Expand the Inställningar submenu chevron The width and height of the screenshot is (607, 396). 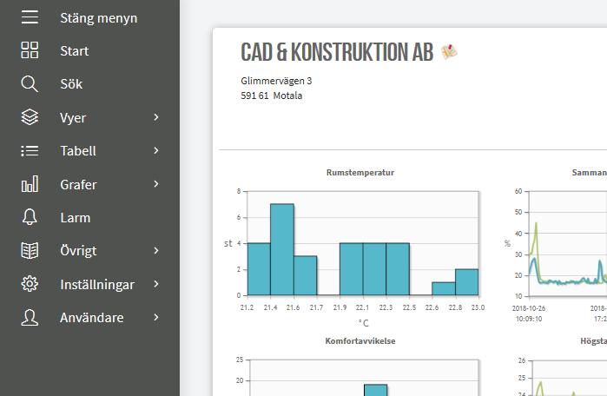pyautogui.click(x=156, y=284)
